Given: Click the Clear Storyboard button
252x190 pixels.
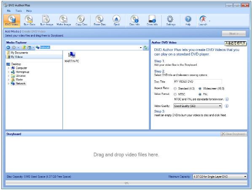Looking at the screenshot, I should coord(233,134).
